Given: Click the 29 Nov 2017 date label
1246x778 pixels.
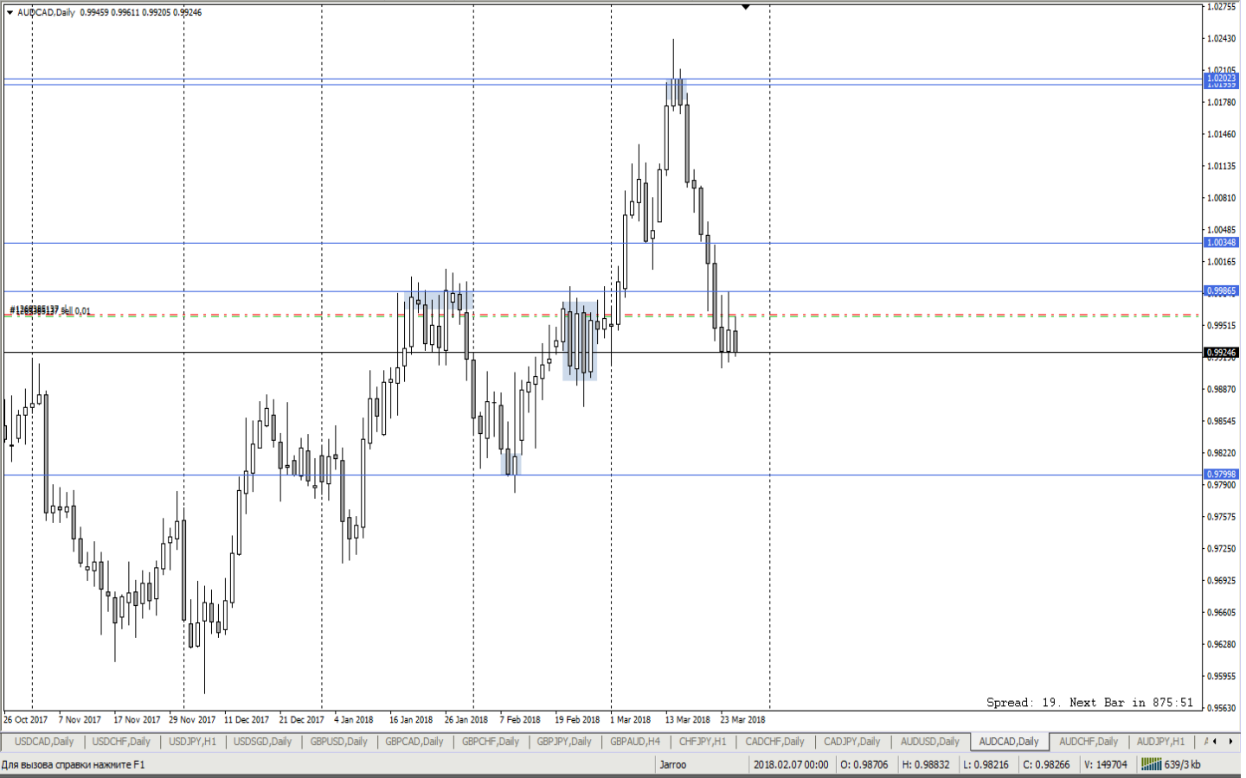Looking at the screenshot, I should click(192, 719).
